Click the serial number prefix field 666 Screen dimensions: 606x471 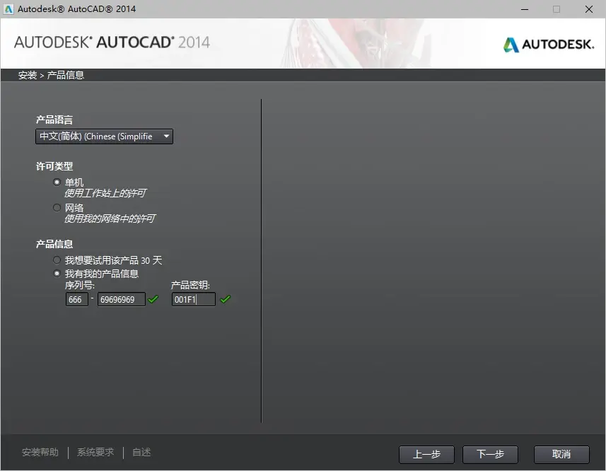[77, 299]
